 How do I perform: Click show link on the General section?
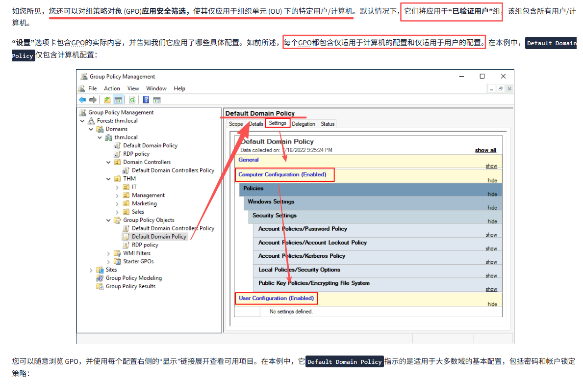pos(491,166)
